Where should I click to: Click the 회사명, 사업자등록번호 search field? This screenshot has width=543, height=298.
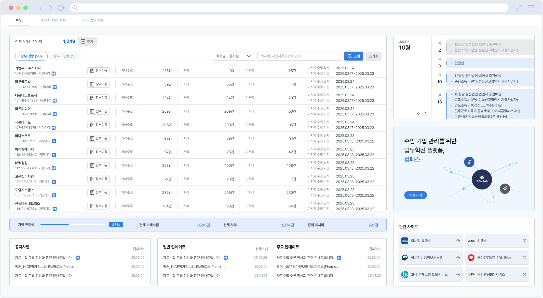(x=300, y=56)
